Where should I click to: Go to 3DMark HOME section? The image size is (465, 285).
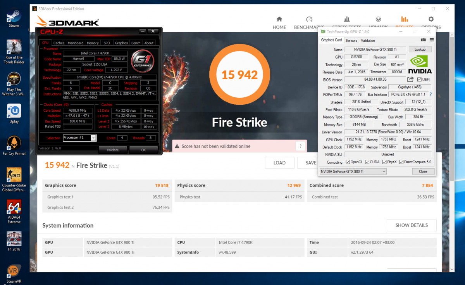[x=279, y=23]
